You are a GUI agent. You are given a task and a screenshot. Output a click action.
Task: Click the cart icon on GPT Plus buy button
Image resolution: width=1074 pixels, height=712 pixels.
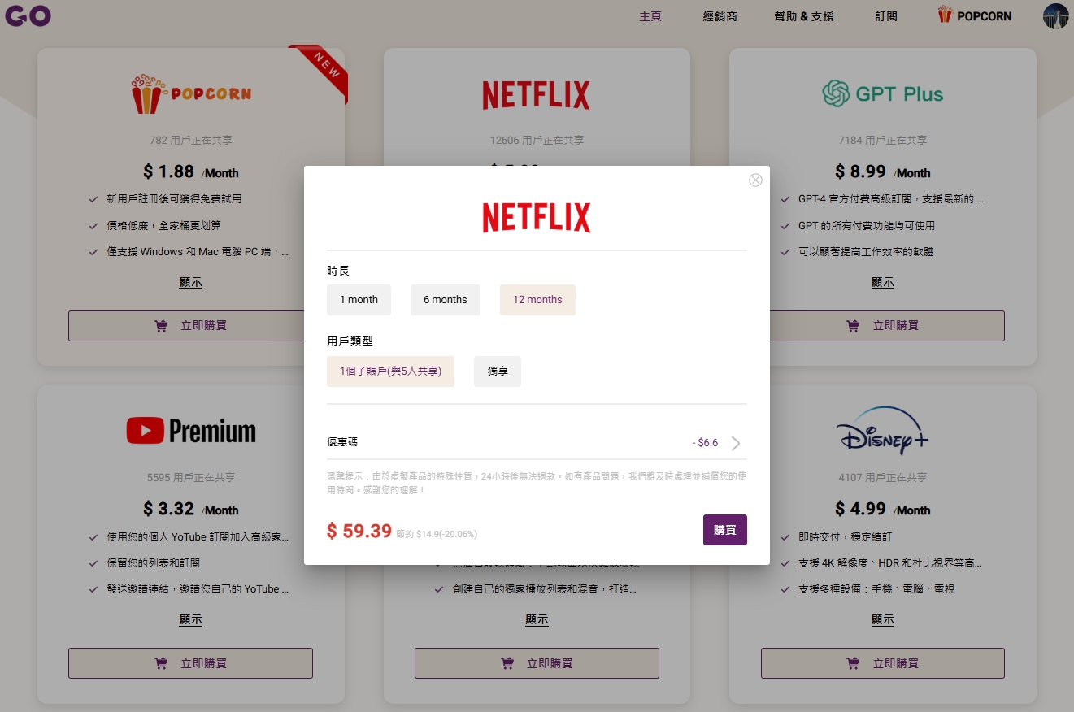click(x=853, y=325)
